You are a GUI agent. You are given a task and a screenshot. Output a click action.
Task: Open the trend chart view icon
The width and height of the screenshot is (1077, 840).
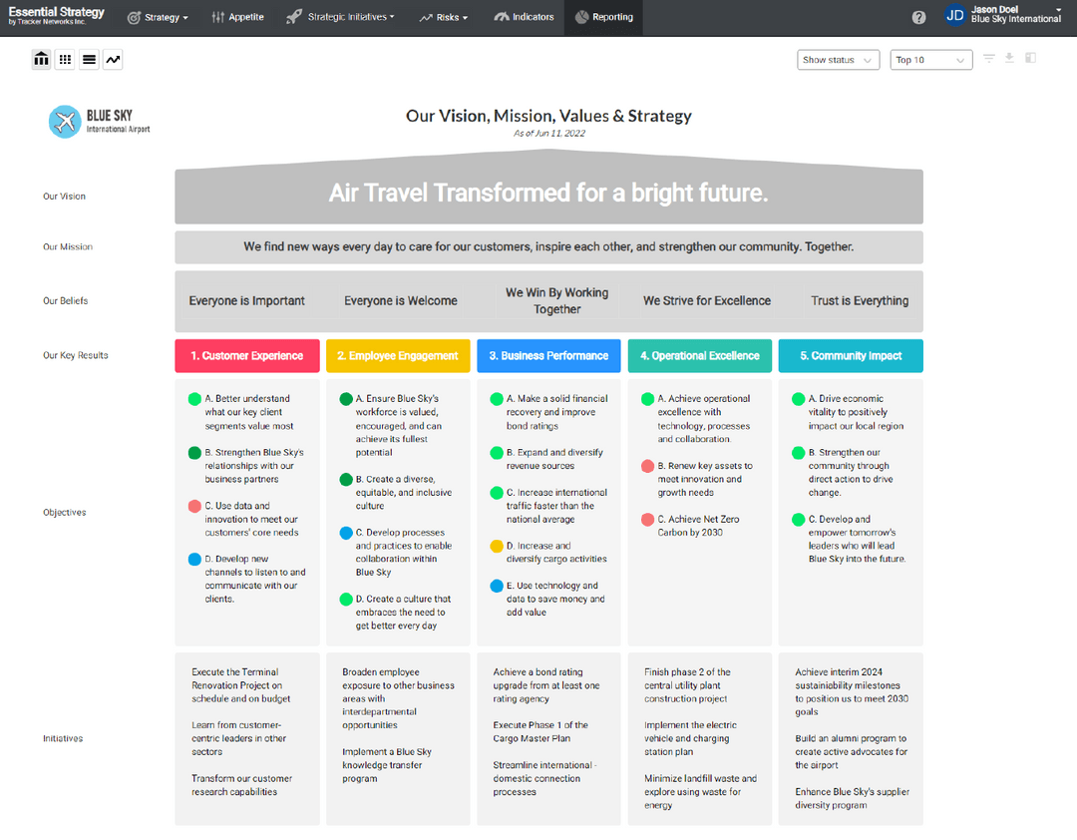point(112,59)
